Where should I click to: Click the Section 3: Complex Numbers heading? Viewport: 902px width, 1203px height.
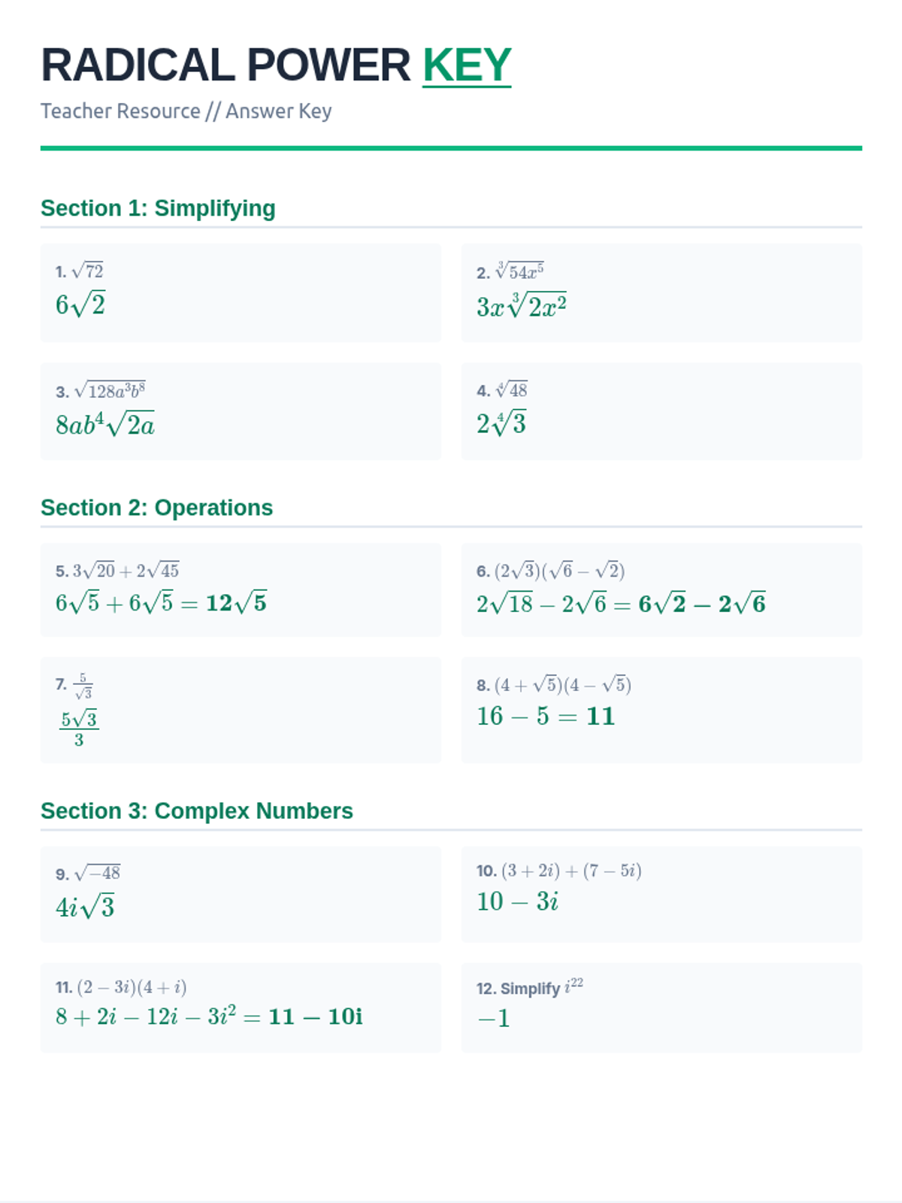pos(196,811)
